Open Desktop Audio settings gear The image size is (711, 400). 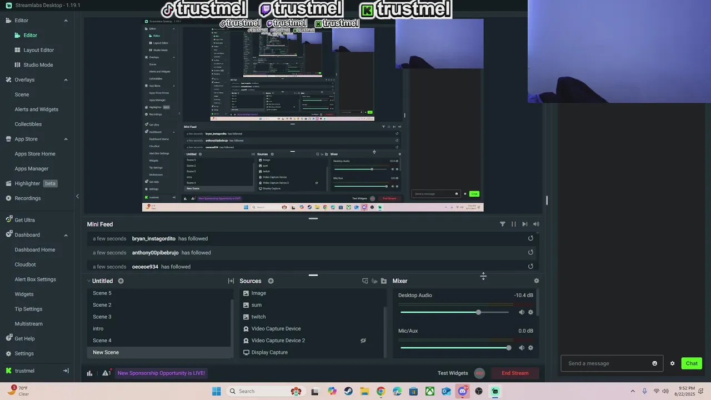click(x=530, y=312)
